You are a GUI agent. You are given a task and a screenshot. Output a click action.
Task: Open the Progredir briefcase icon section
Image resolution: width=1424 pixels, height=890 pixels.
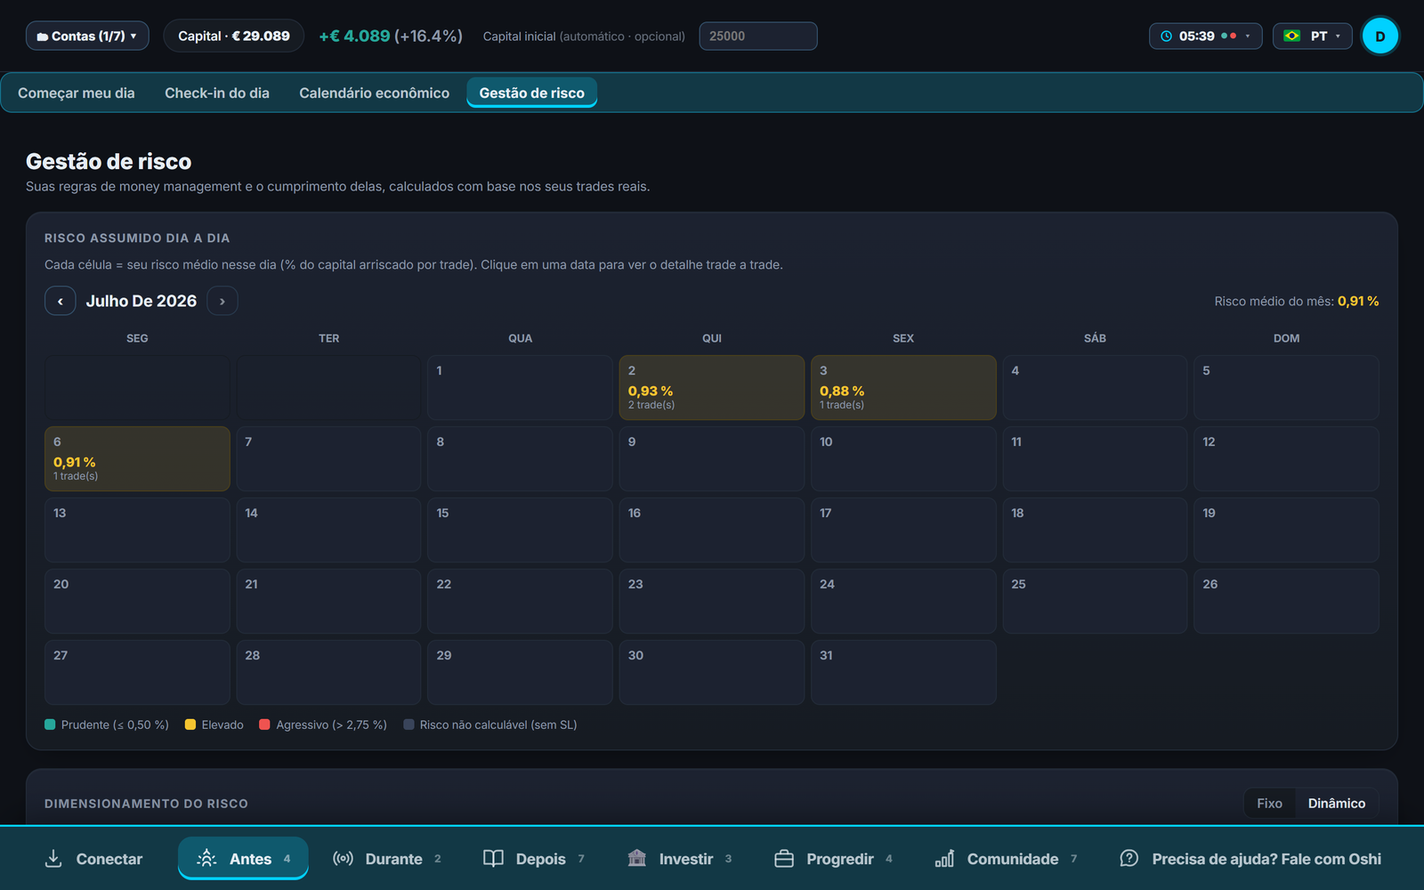coord(784,858)
